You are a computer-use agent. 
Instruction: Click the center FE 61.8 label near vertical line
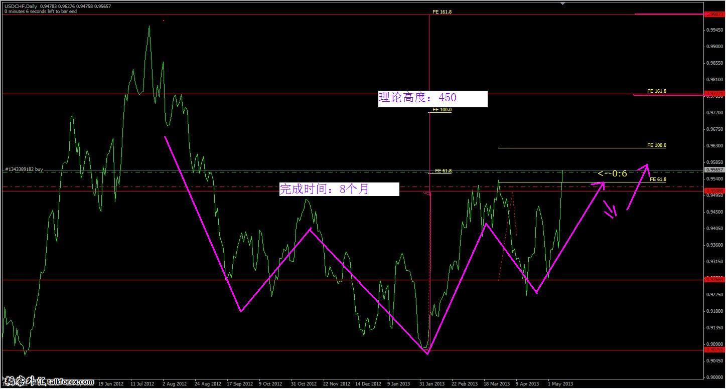443,170
